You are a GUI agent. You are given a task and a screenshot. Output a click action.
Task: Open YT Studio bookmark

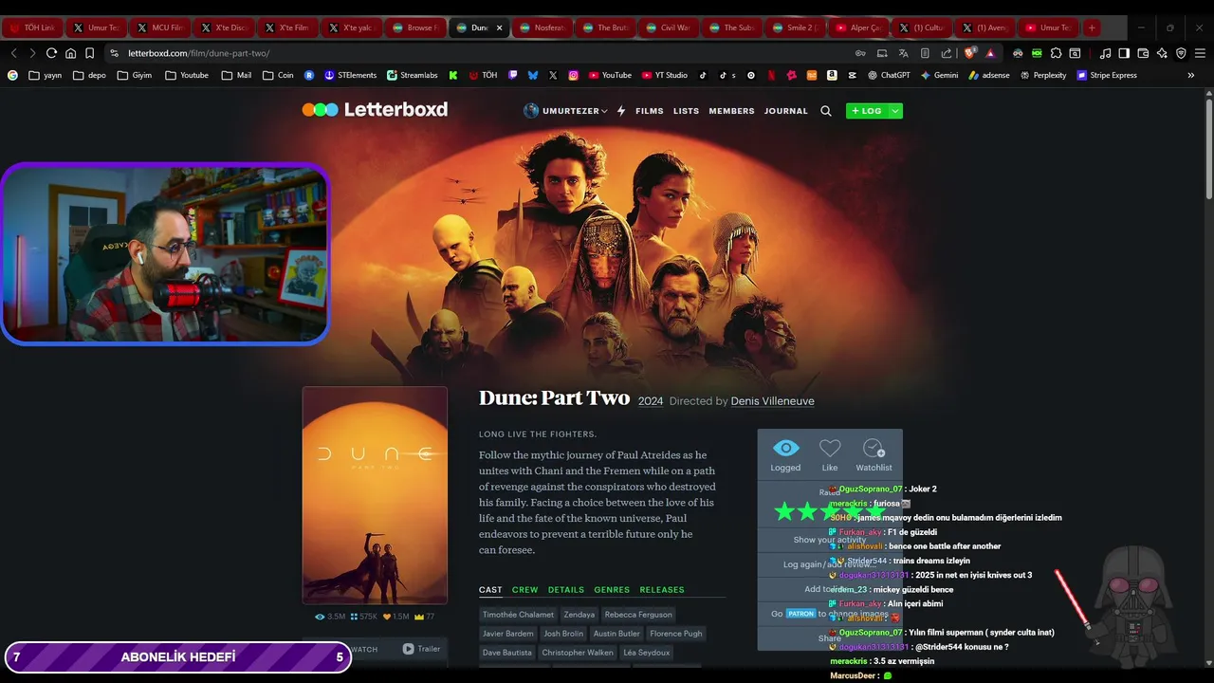click(664, 75)
